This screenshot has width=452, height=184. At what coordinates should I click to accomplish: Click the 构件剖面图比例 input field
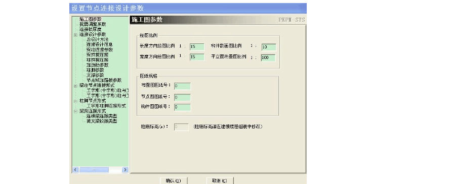[x=269, y=47]
